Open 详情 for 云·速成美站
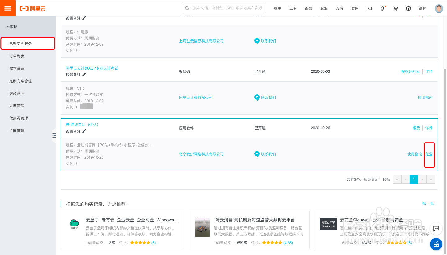Viewport: 447px width, 255px height. [429, 128]
